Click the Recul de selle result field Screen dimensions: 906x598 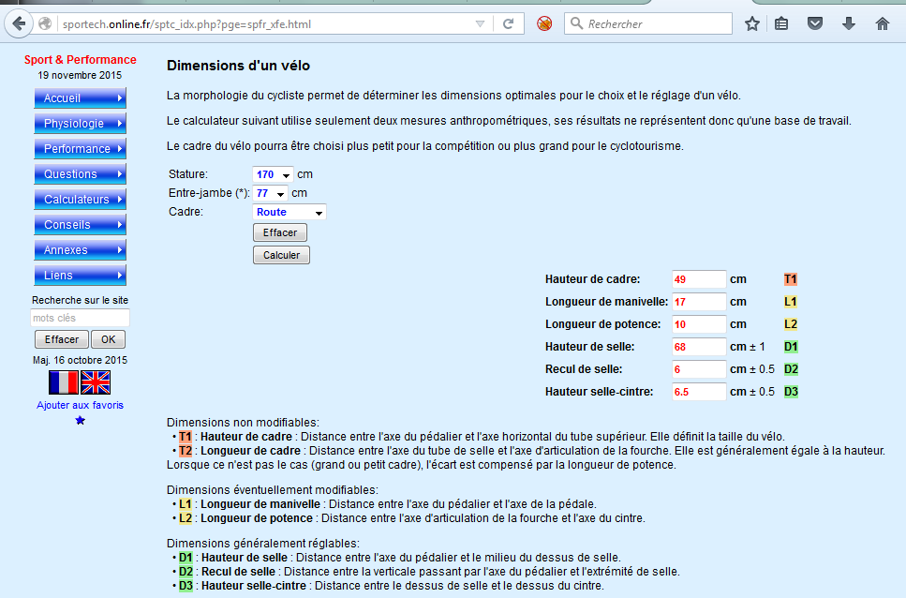pos(699,369)
